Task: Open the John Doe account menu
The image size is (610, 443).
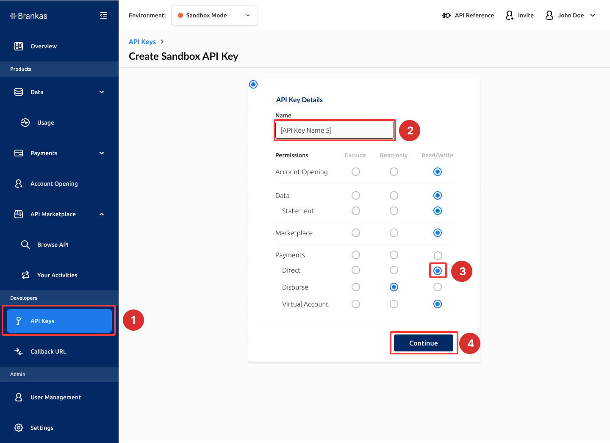Action: 570,15
